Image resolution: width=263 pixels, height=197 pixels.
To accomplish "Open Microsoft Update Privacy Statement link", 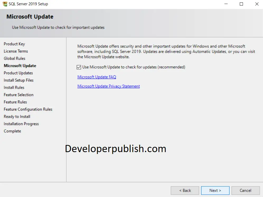I will (x=109, y=86).
